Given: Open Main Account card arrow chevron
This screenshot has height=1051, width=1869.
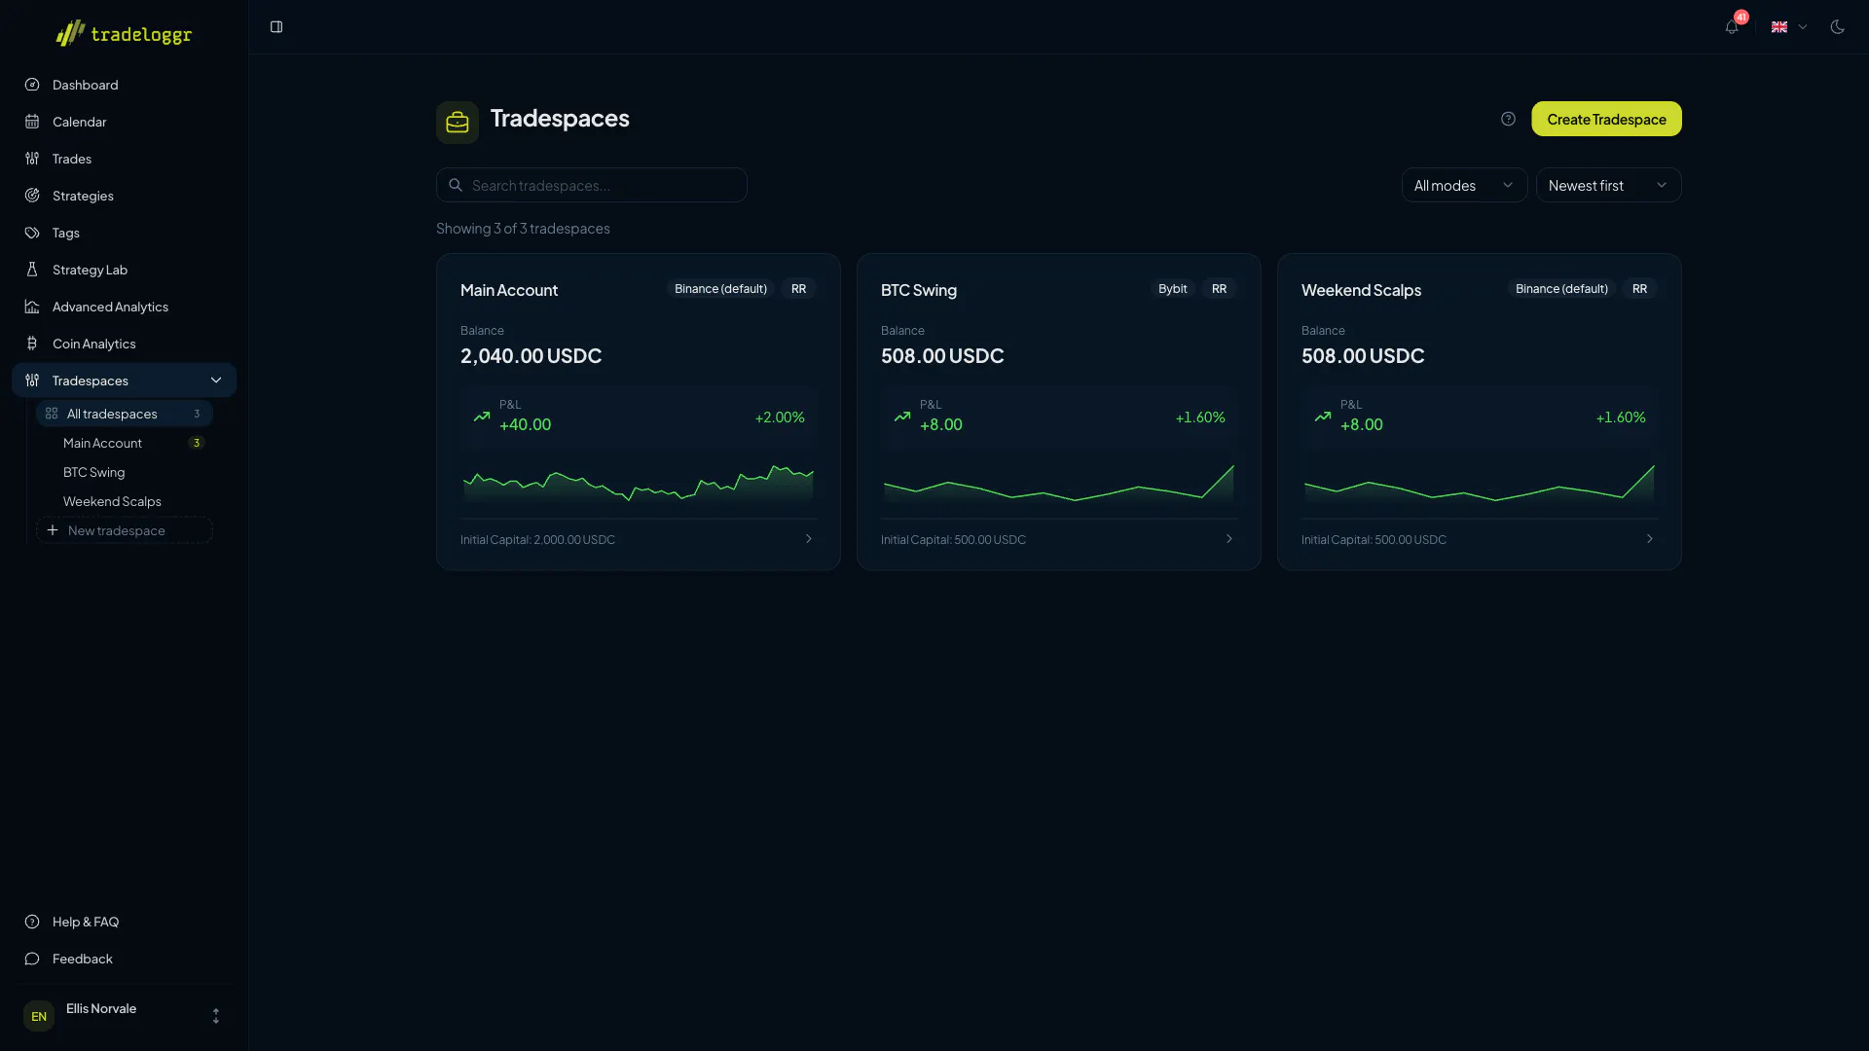Looking at the screenshot, I should [808, 539].
